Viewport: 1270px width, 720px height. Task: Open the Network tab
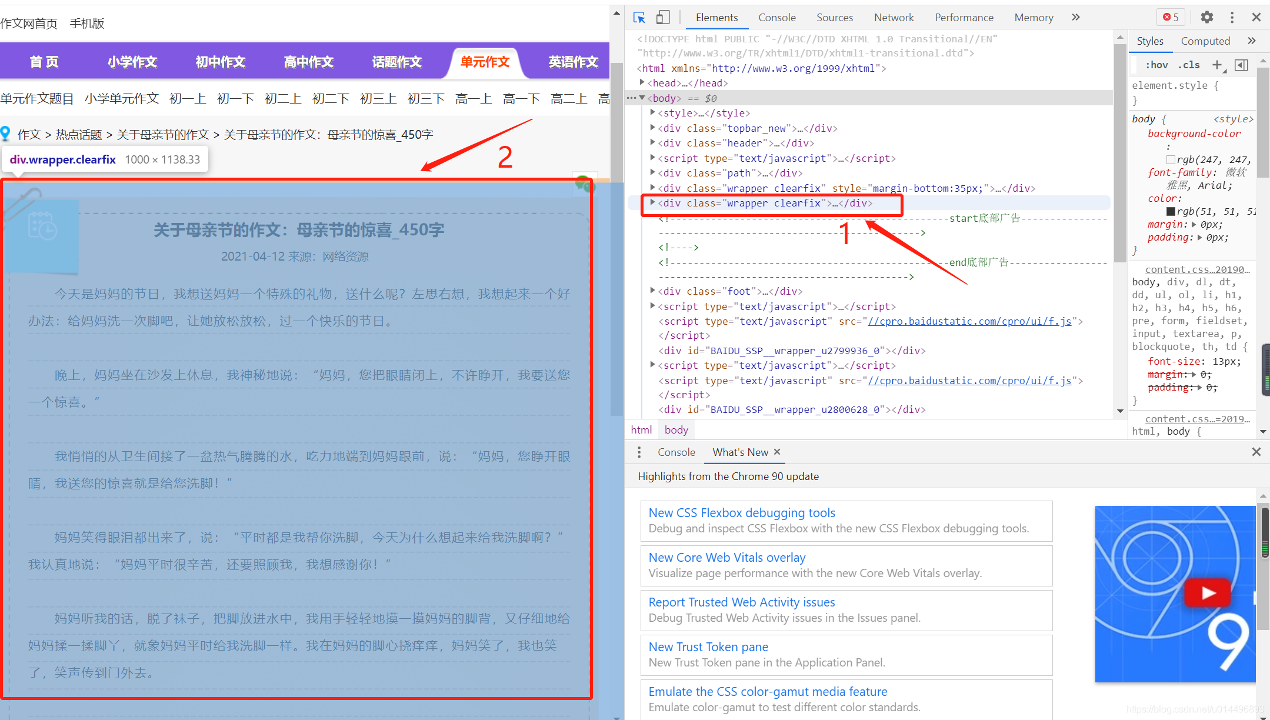tap(894, 18)
